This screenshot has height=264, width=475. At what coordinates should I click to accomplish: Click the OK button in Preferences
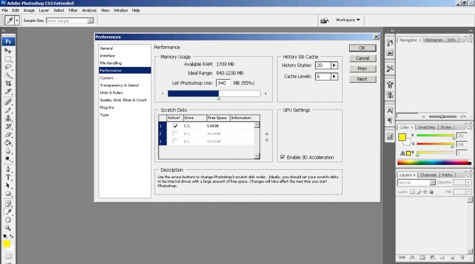(362, 48)
